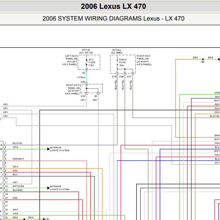
Task: Click the 'GRY' label at pin 11
Action: tap(15, 182)
